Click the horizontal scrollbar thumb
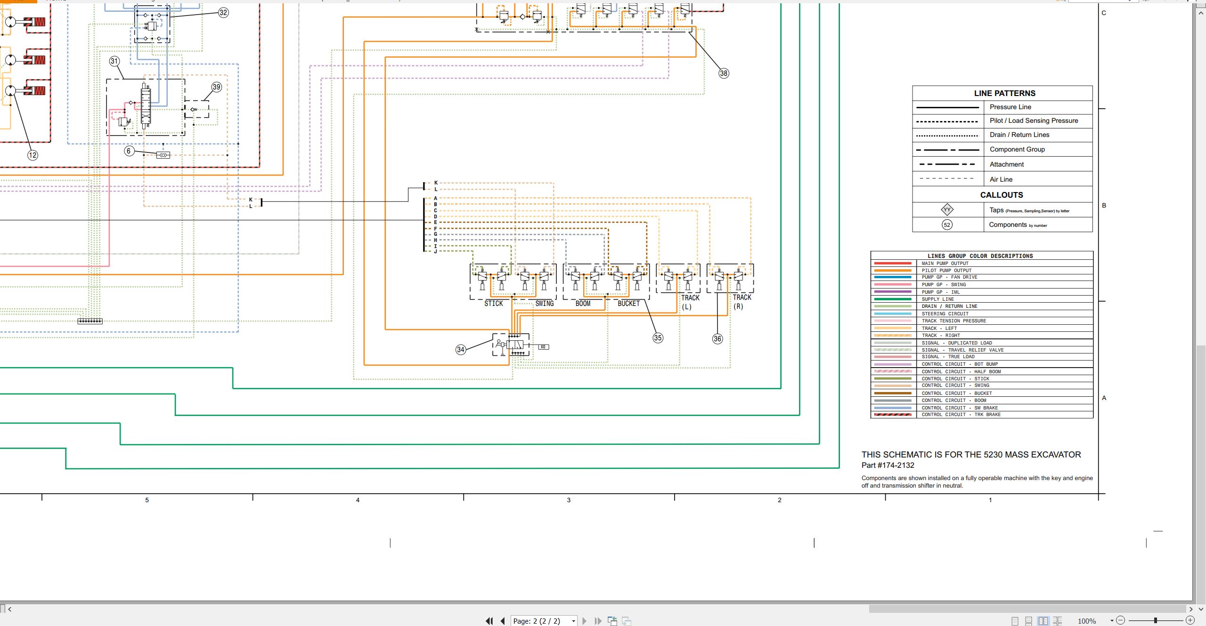 1027,609
